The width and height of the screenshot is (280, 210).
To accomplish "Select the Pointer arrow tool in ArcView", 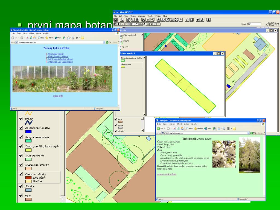I will click(x=119, y=24).
